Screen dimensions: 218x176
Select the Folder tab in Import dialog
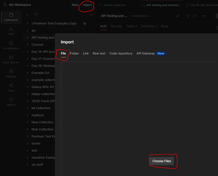tap(74, 54)
